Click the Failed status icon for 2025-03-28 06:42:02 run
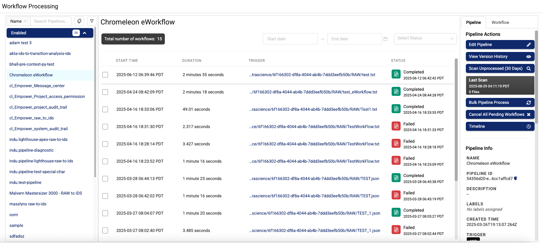Screen dimensions: 543x243 pos(396,195)
